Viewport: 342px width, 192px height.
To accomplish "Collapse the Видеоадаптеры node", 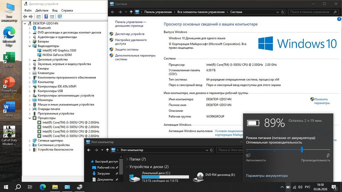I will point(30,46).
